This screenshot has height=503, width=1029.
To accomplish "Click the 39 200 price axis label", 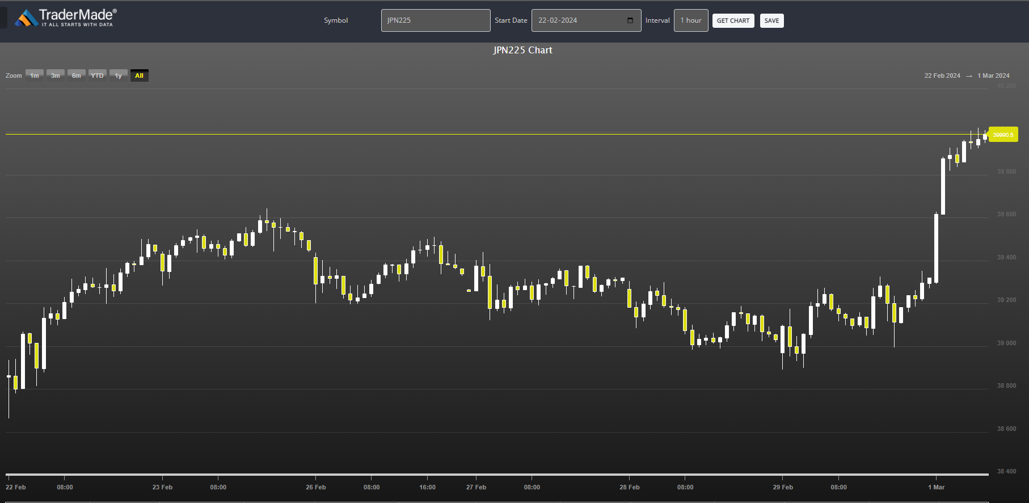I will pos(1006,300).
